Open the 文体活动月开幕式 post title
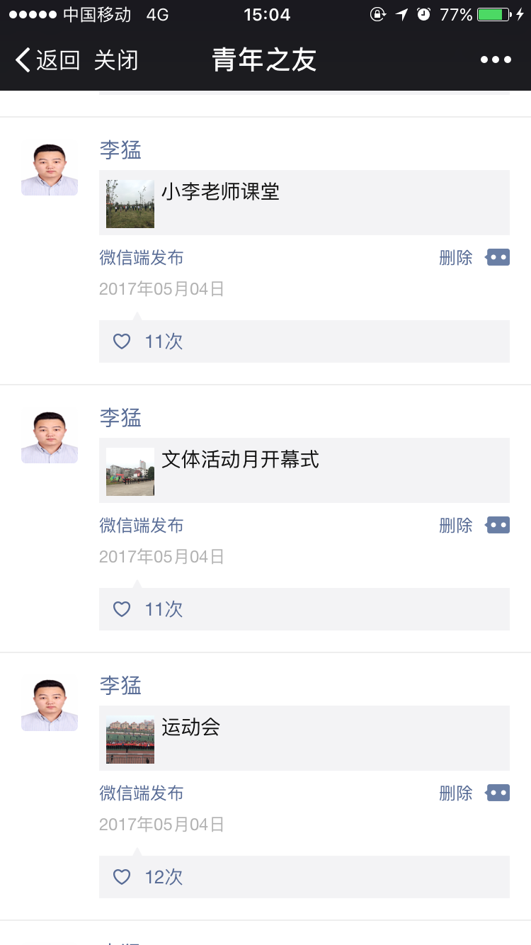Screen dimensions: 531x945 click(241, 460)
